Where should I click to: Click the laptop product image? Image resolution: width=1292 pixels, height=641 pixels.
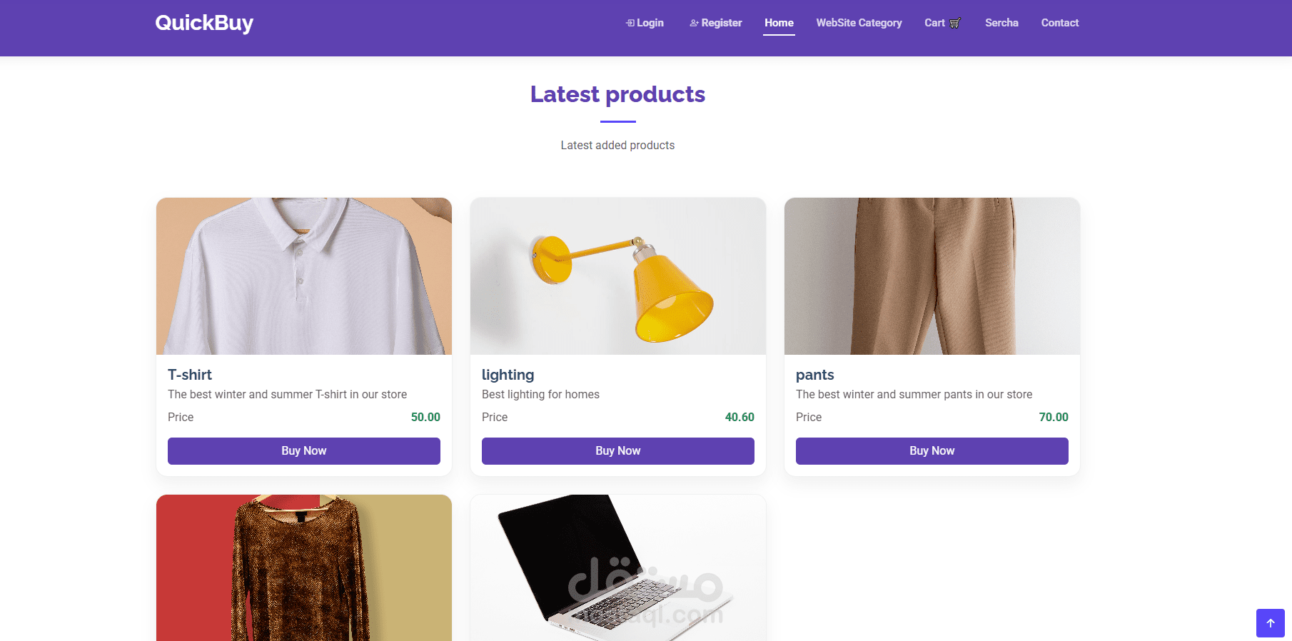[618, 567]
